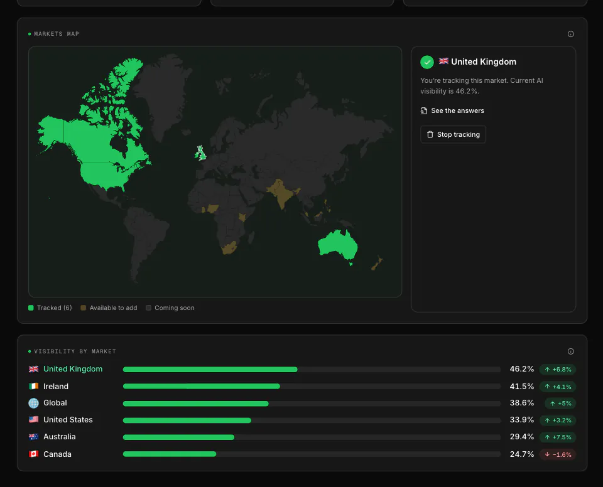The height and width of the screenshot is (487, 603).
Task: Click Australia visibility progress bar
Action: [x=312, y=437]
